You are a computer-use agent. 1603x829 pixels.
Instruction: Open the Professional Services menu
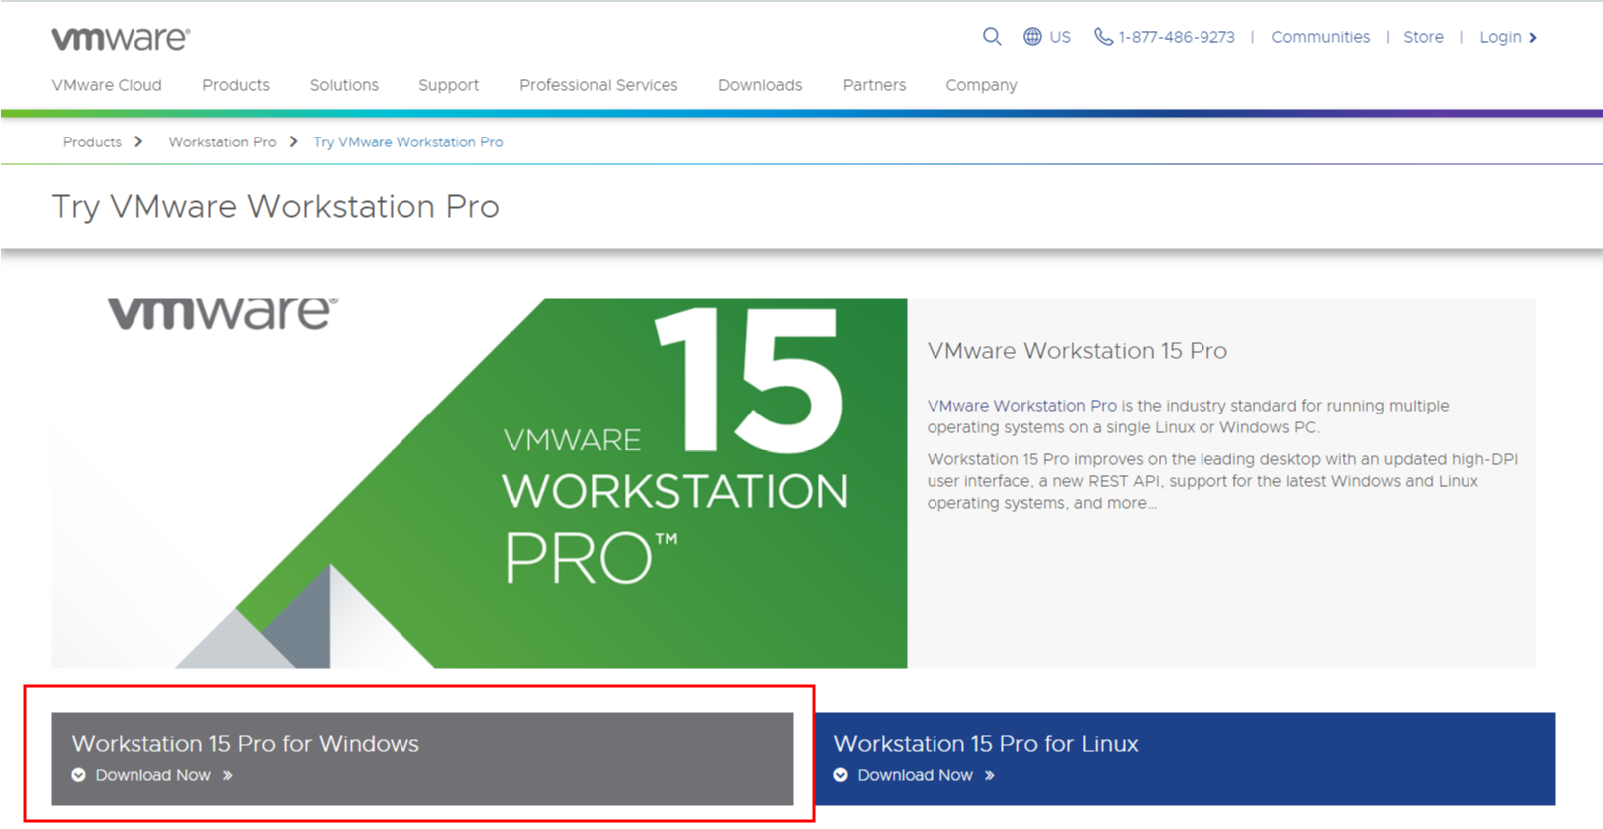click(598, 85)
